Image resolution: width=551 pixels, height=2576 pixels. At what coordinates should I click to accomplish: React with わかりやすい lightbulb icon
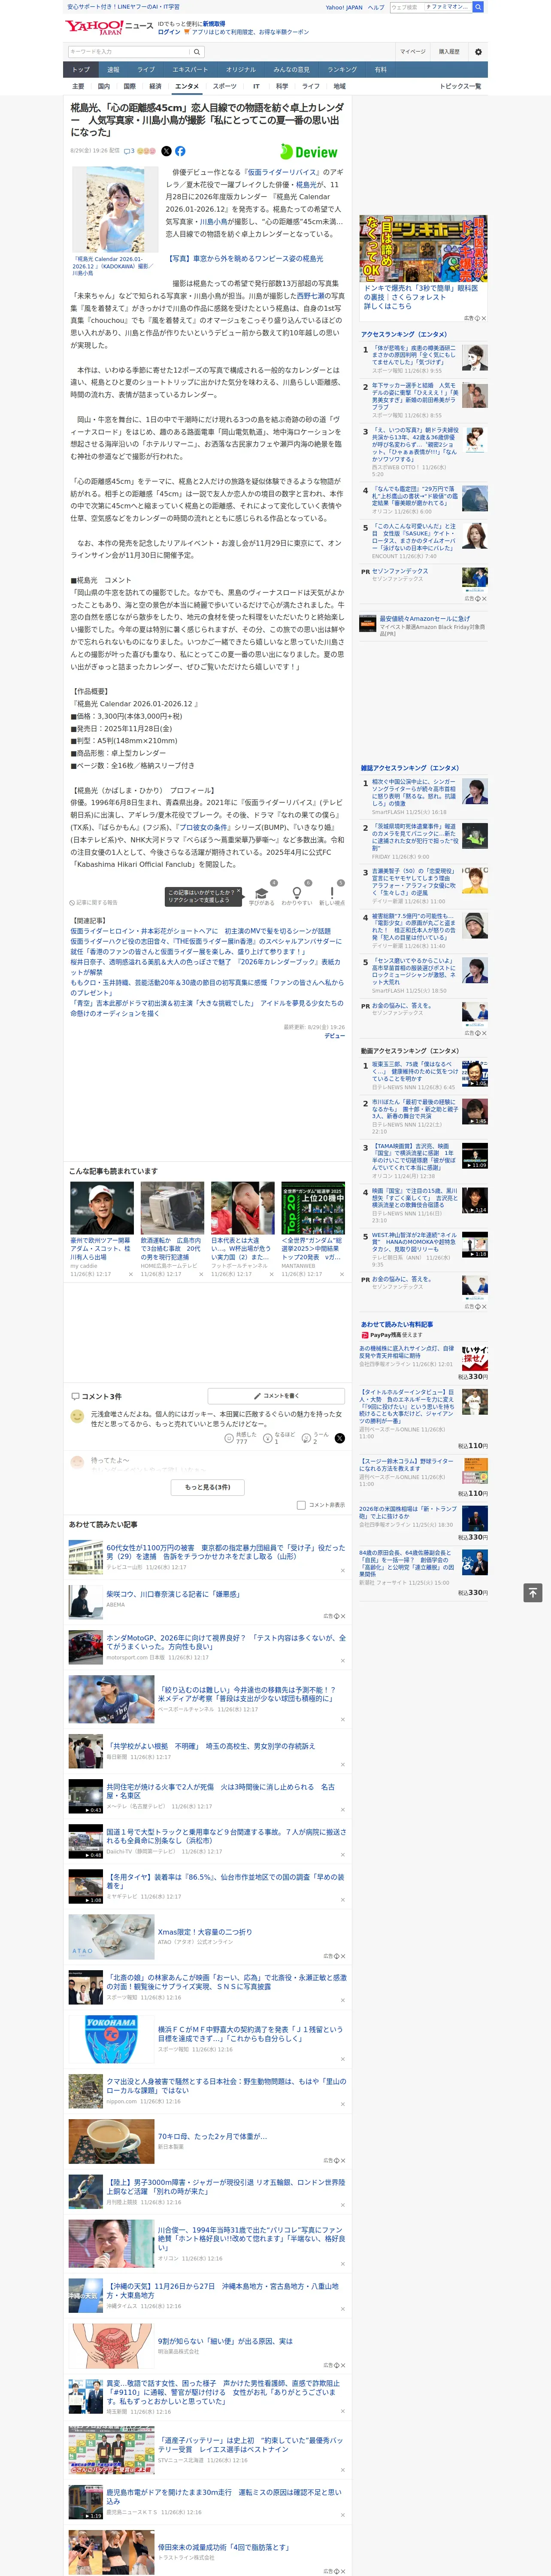coord(296,894)
